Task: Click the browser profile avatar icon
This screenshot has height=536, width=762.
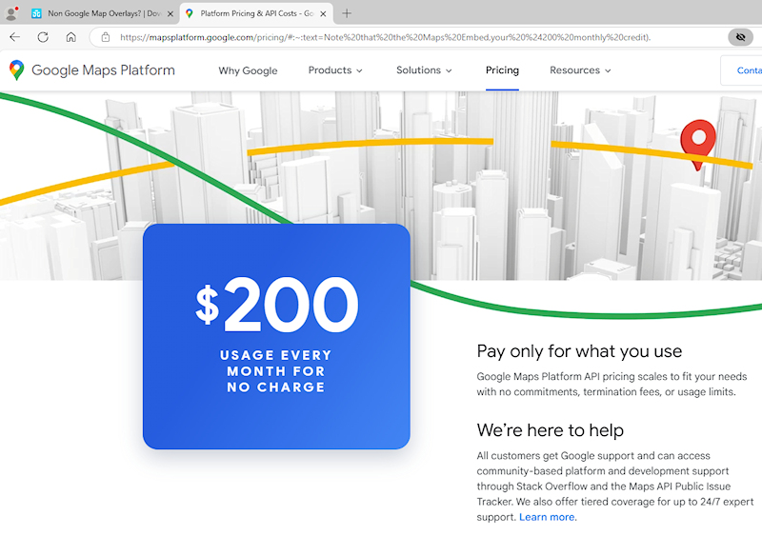Action: point(10,13)
